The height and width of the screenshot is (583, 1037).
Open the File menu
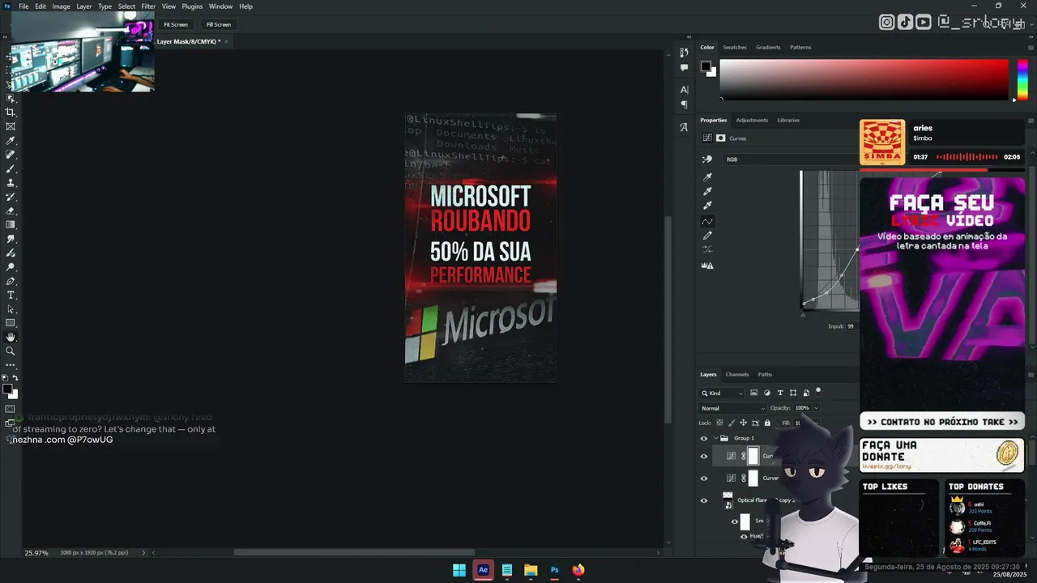click(23, 6)
